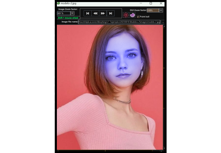Click inside the Image file name path field
The image size is (221, 153).
119,22
